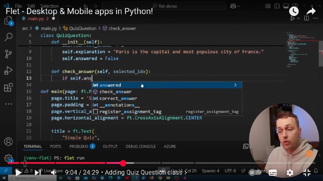Switch to the PROBLEMS panel tab

82,146
